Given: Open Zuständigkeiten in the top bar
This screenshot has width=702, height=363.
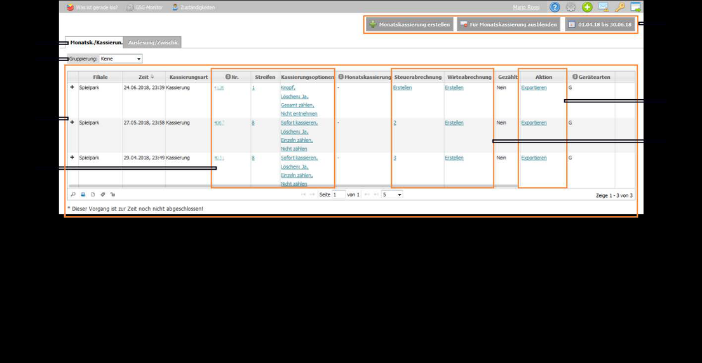Looking at the screenshot, I should pyautogui.click(x=193, y=7).
